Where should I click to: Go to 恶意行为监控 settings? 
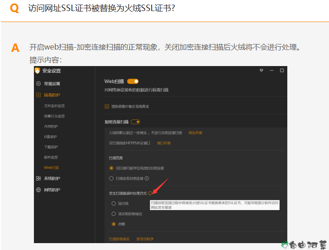pos(55,116)
